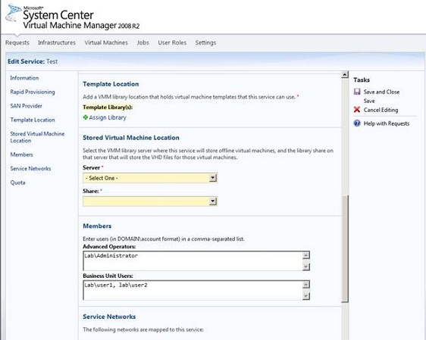Screen dimensions: 426x340
Task: Select Service Networks in sidebar
Action: pyautogui.click(x=30, y=169)
